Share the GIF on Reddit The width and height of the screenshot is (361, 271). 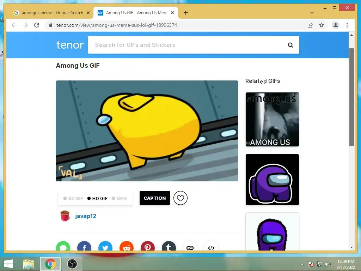(x=127, y=246)
